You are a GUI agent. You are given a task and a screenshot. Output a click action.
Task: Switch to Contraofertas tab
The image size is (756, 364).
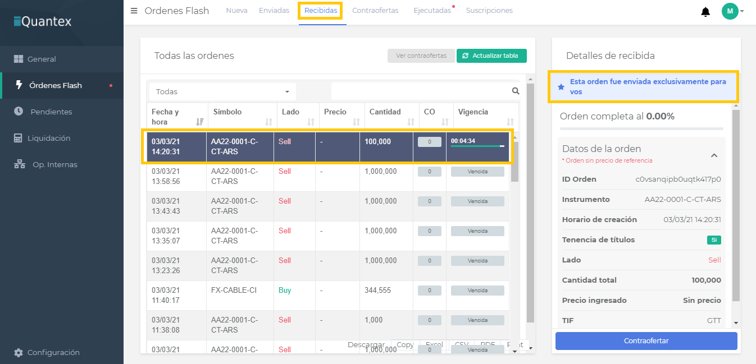(375, 11)
